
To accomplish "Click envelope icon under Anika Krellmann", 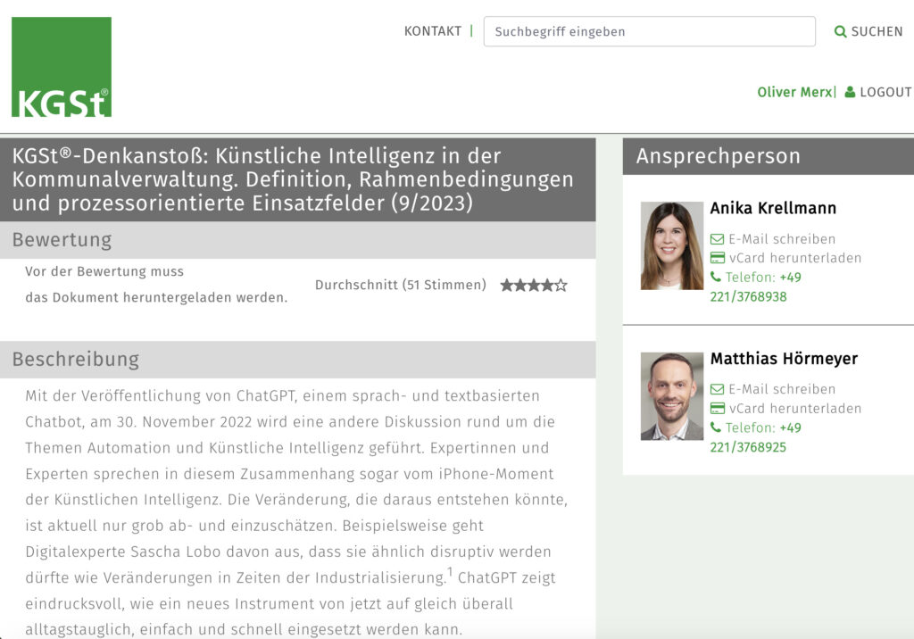I will pos(717,239).
